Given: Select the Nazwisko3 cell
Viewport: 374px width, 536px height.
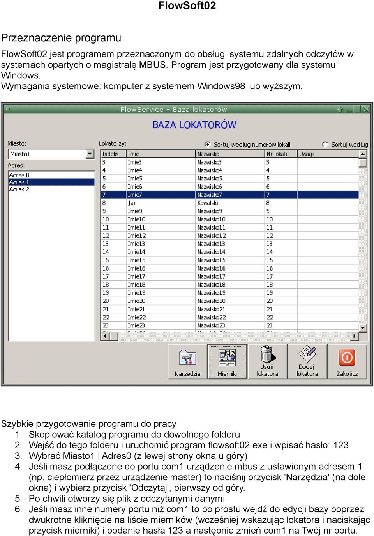Looking at the screenshot, I should click(x=230, y=162).
